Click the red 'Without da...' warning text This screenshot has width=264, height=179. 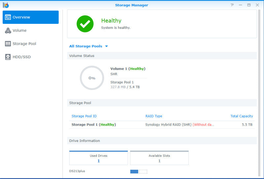pyautogui.click(x=203, y=125)
